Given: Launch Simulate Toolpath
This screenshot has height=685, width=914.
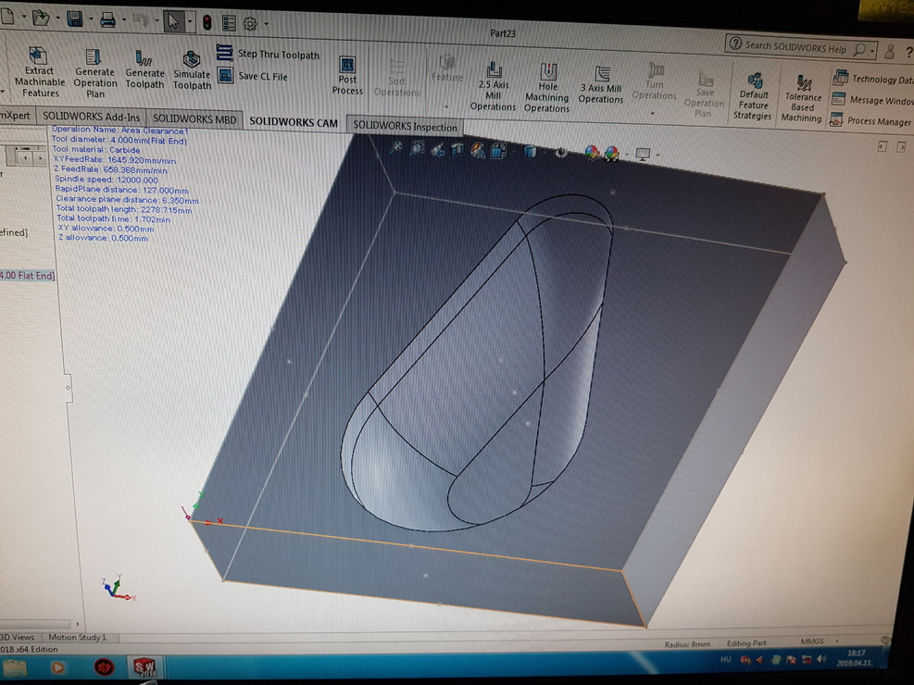Looking at the screenshot, I should [x=192, y=71].
